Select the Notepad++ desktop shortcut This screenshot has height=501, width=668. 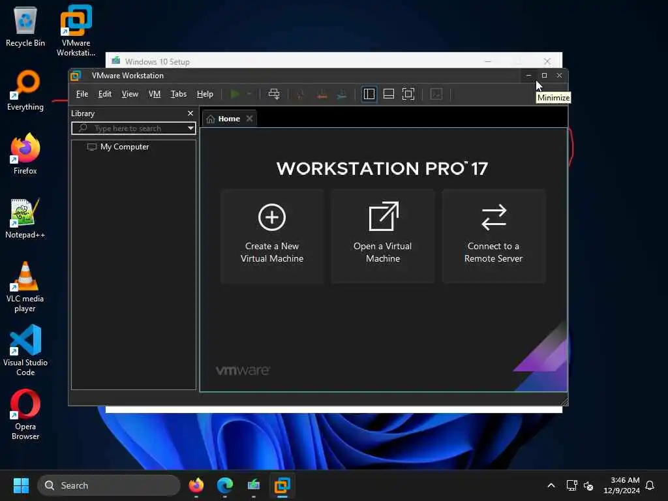pyautogui.click(x=25, y=219)
